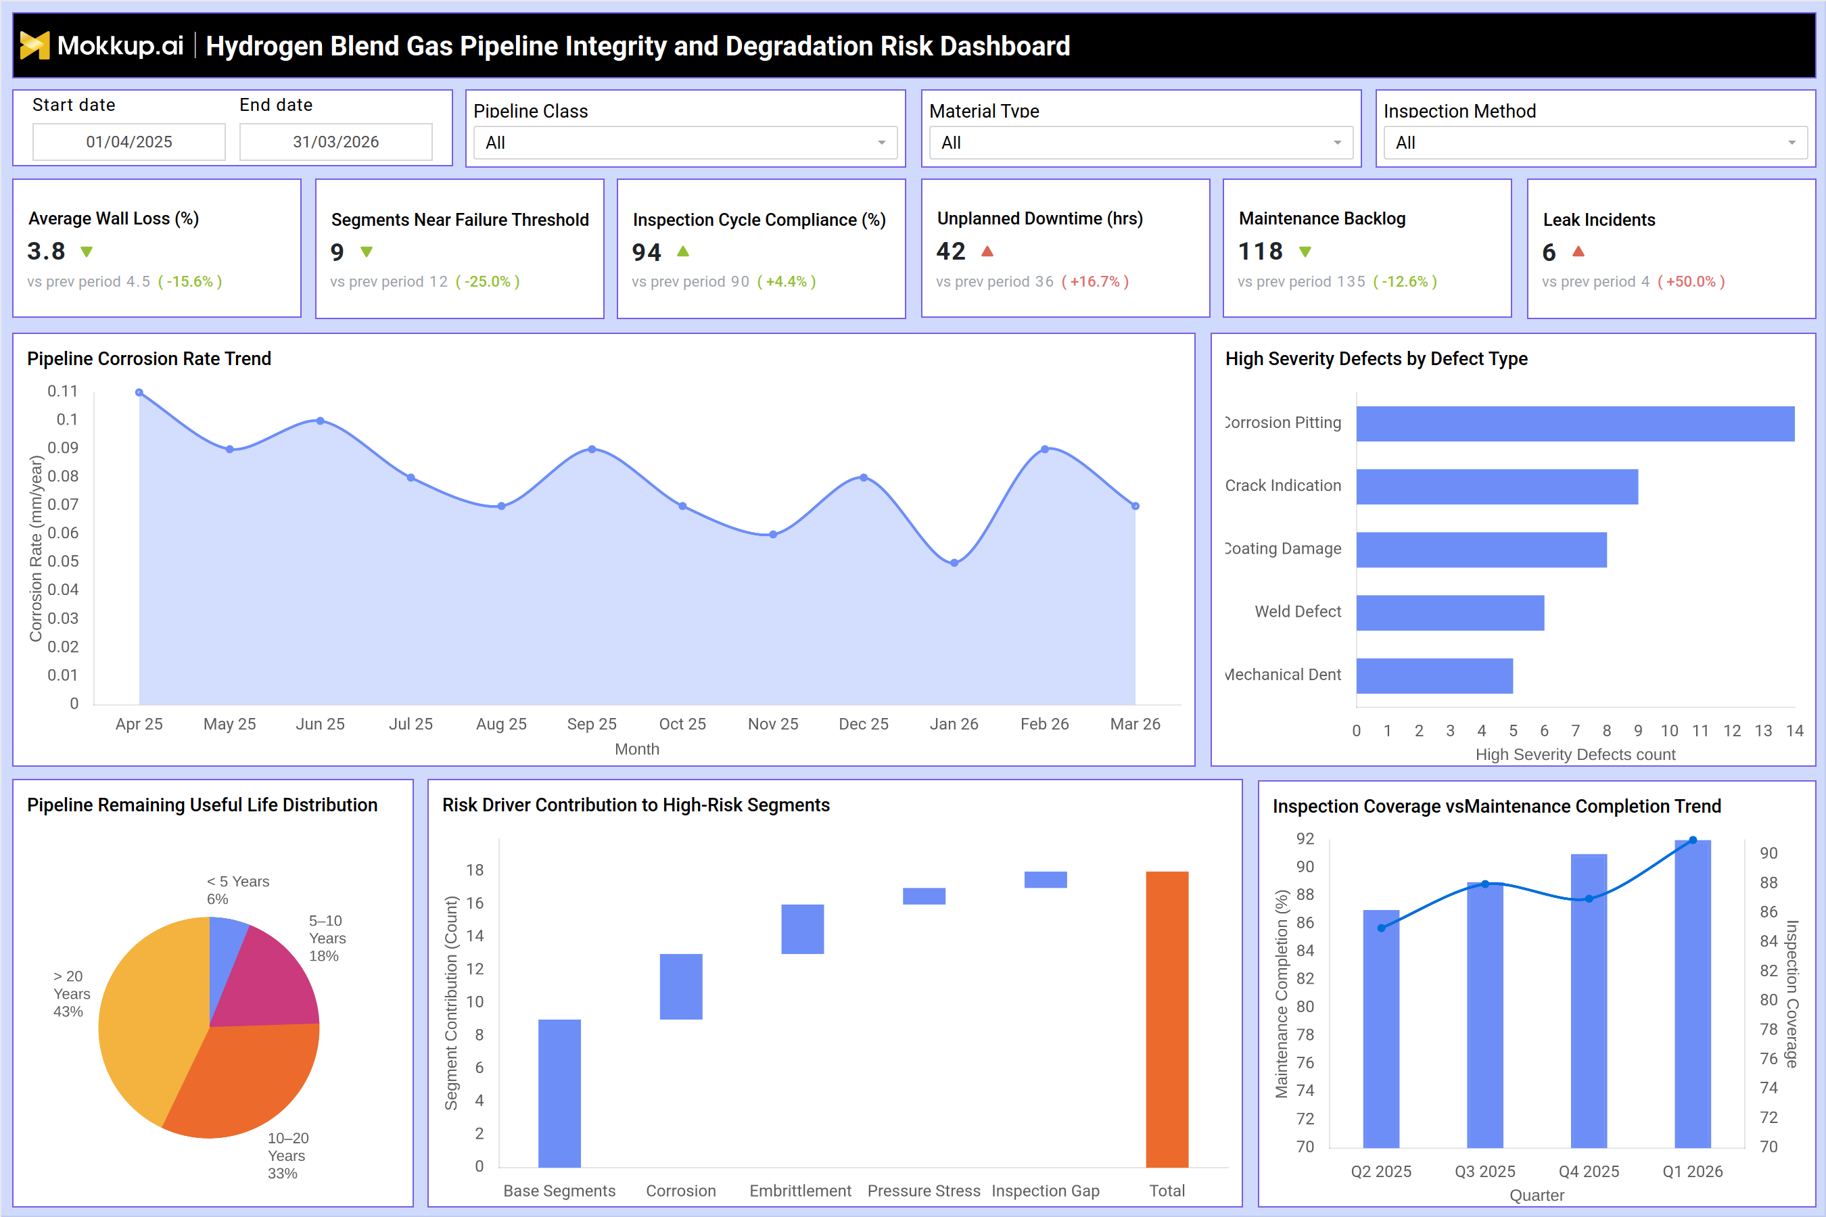Click the Pipeline Corrosion Rate Trend title
The height and width of the screenshot is (1217, 1826).
pos(149,358)
